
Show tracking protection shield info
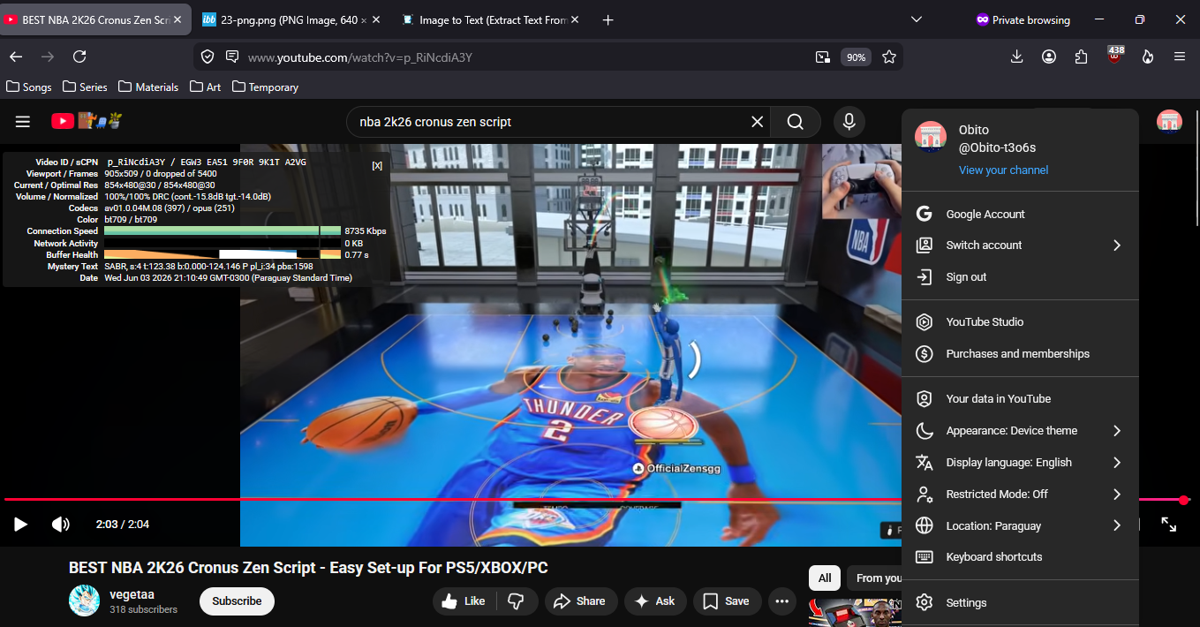tap(208, 57)
